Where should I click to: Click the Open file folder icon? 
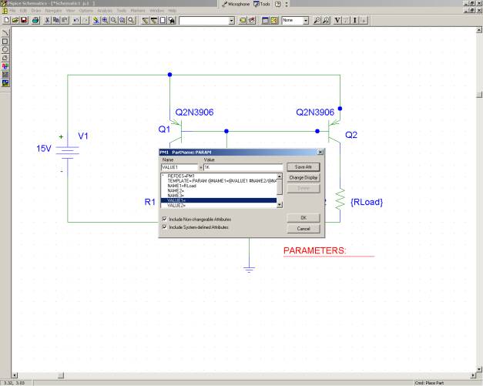(x=15, y=19)
